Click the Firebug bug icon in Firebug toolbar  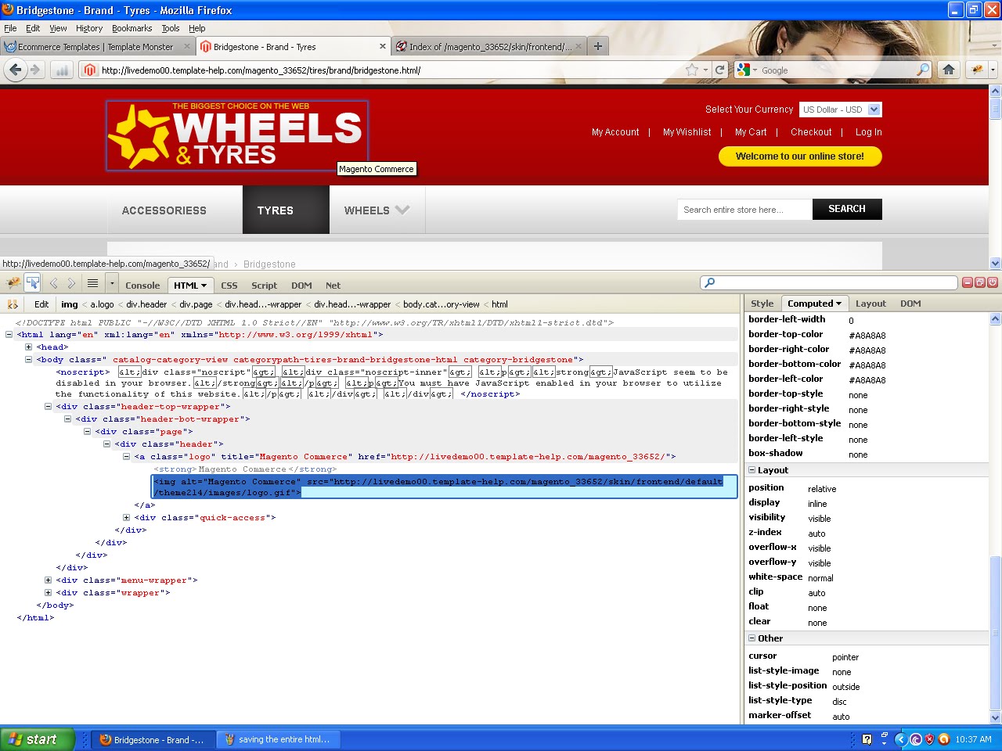(13, 283)
